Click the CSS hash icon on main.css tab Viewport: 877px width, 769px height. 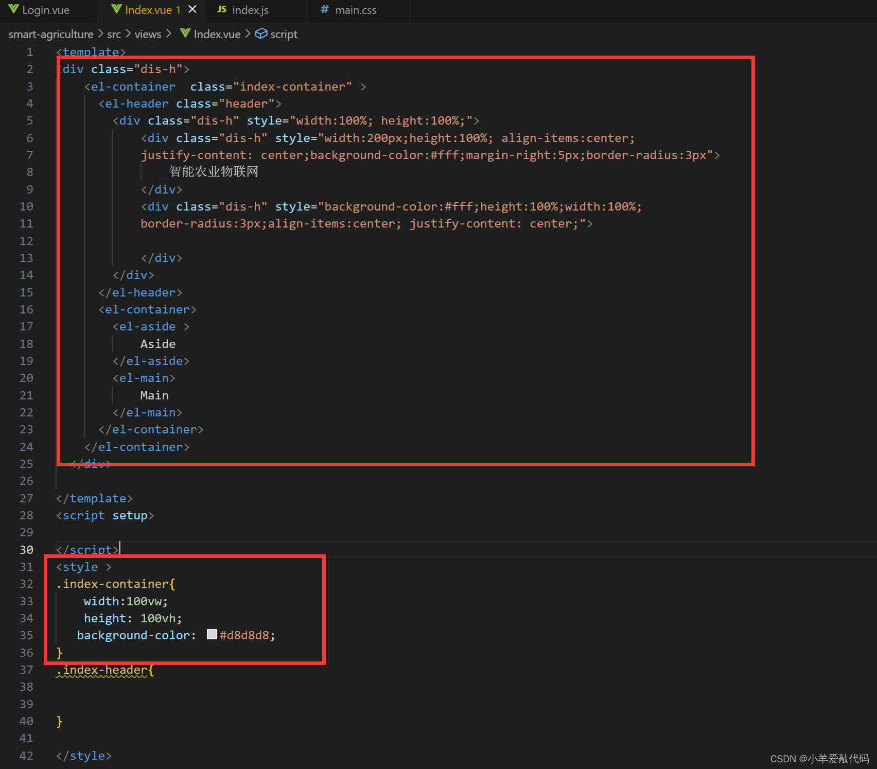coord(324,10)
